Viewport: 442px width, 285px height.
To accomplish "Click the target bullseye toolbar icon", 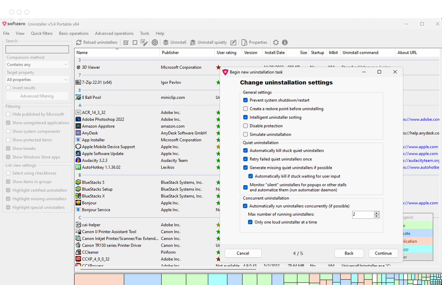I will tap(155, 42).
